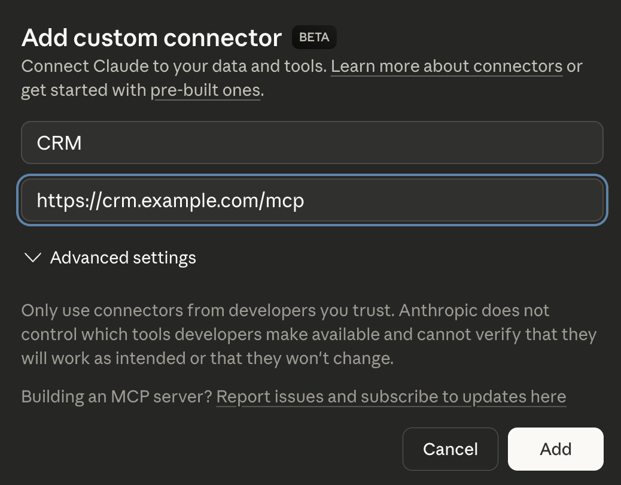This screenshot has height=485, width=621.
Task: Open the Report issues and subscribe link
Action: [x=391, y=396]
